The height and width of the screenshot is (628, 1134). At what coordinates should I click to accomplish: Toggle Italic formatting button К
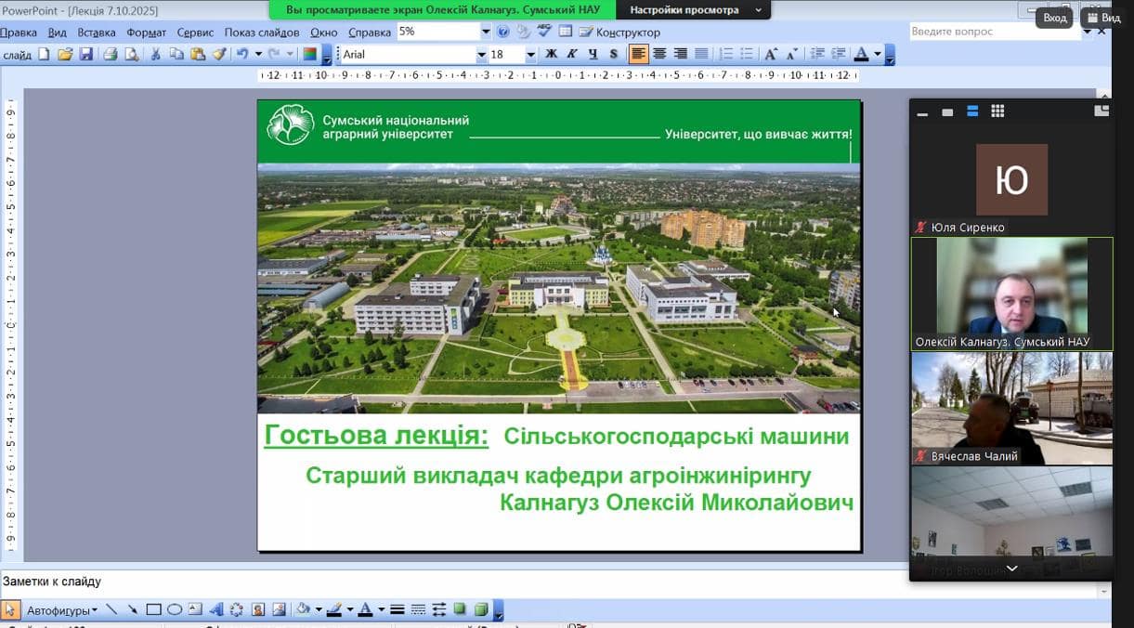571,55
